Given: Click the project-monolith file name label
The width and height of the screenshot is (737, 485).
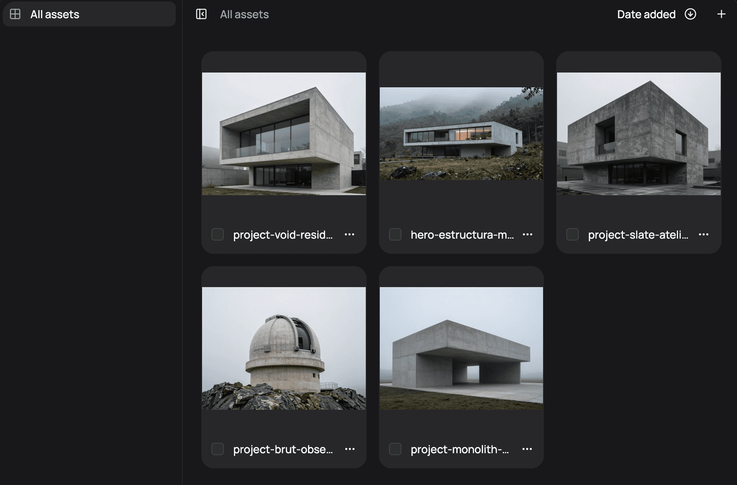Looking at the screenshot, I should [x=459, y=449].
